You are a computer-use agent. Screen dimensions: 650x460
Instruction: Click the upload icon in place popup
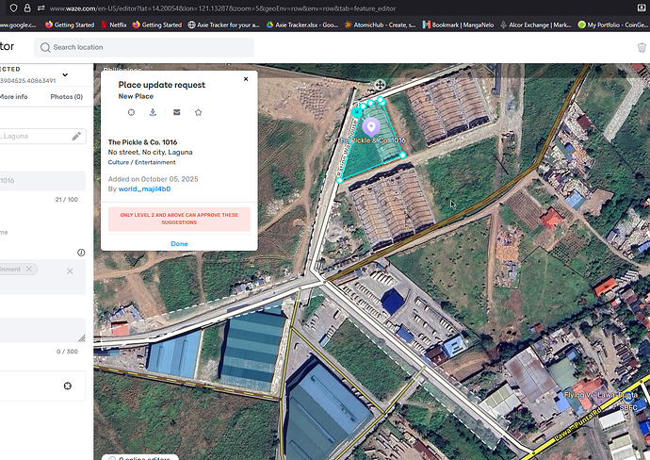pos(154,112)
